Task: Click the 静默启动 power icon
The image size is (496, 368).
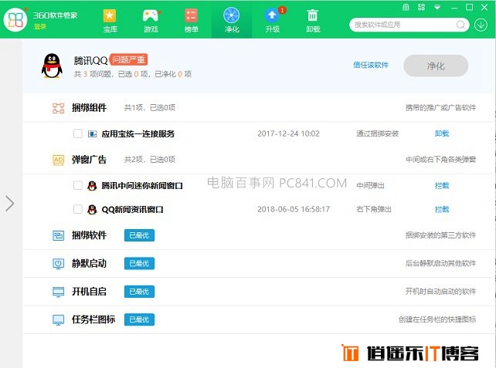Action: (x=58, y=263)
